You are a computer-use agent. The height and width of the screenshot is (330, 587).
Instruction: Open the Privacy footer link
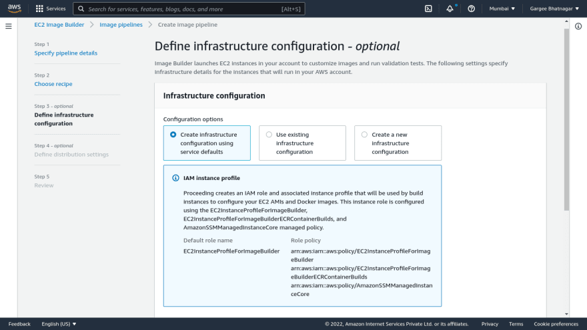coord(490,324)
